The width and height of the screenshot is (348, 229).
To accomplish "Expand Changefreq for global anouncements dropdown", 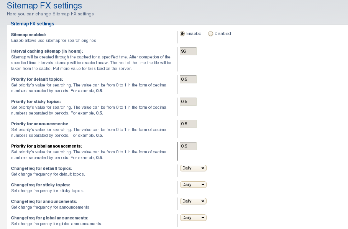I will point(193,217).
